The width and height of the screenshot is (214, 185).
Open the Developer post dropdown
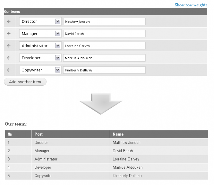tap(40, 58)
